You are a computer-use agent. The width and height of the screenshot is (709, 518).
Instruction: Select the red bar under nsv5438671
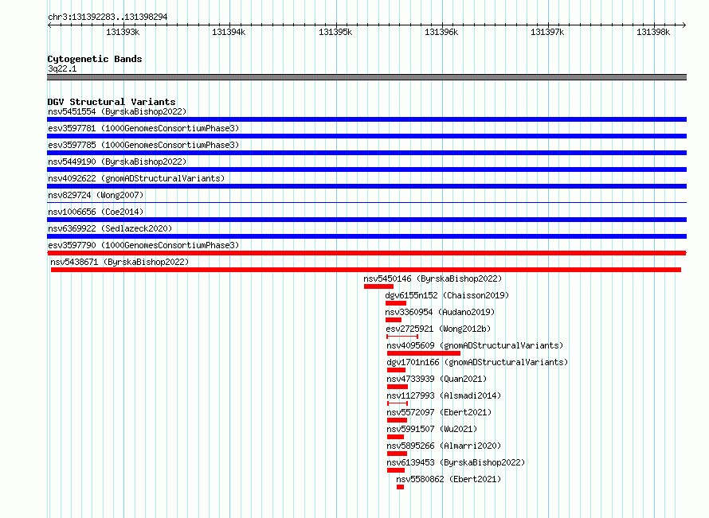point(366,270)
